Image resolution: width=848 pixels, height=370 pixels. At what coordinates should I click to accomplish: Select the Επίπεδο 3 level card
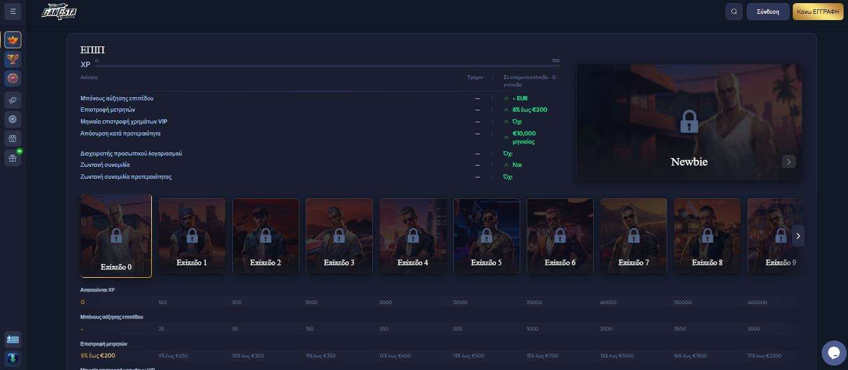pyautogui.click(x=339, y=236)
